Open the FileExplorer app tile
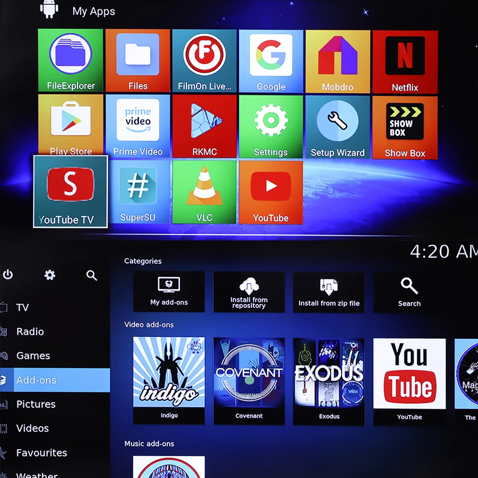The image size is (478, 478). pyautogui.click(x=70, y=60)
